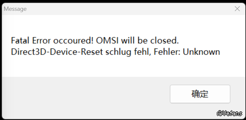Click the misspelled word occoured!
The image size is (246, 120).
(73, 41)
